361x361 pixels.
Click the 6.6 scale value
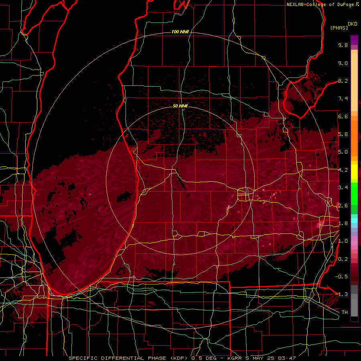pos(343,116)
